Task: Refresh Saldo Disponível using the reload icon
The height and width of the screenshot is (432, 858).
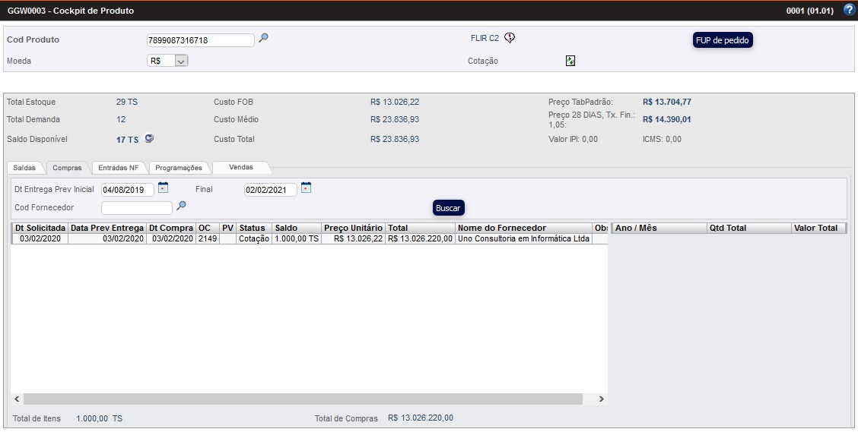Action: (x=150, y=138)
